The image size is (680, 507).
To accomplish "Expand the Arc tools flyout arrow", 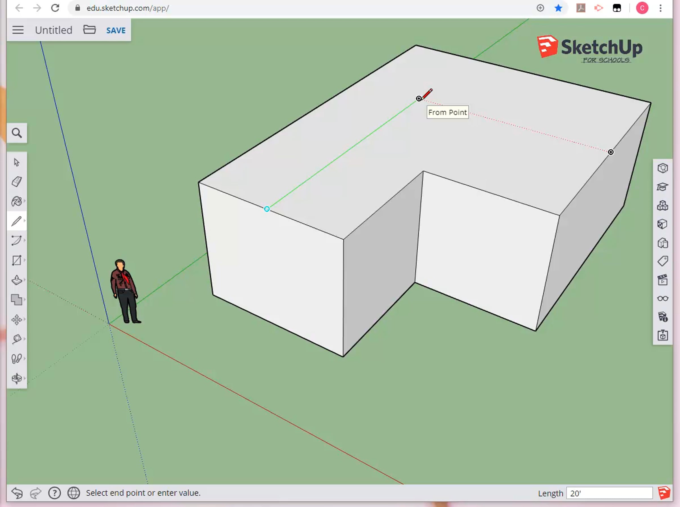I will [x=25, y=240].
